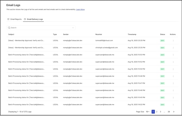Click the search magnifier icon
This screenshot has width=182, height=116.
point(9,28)
